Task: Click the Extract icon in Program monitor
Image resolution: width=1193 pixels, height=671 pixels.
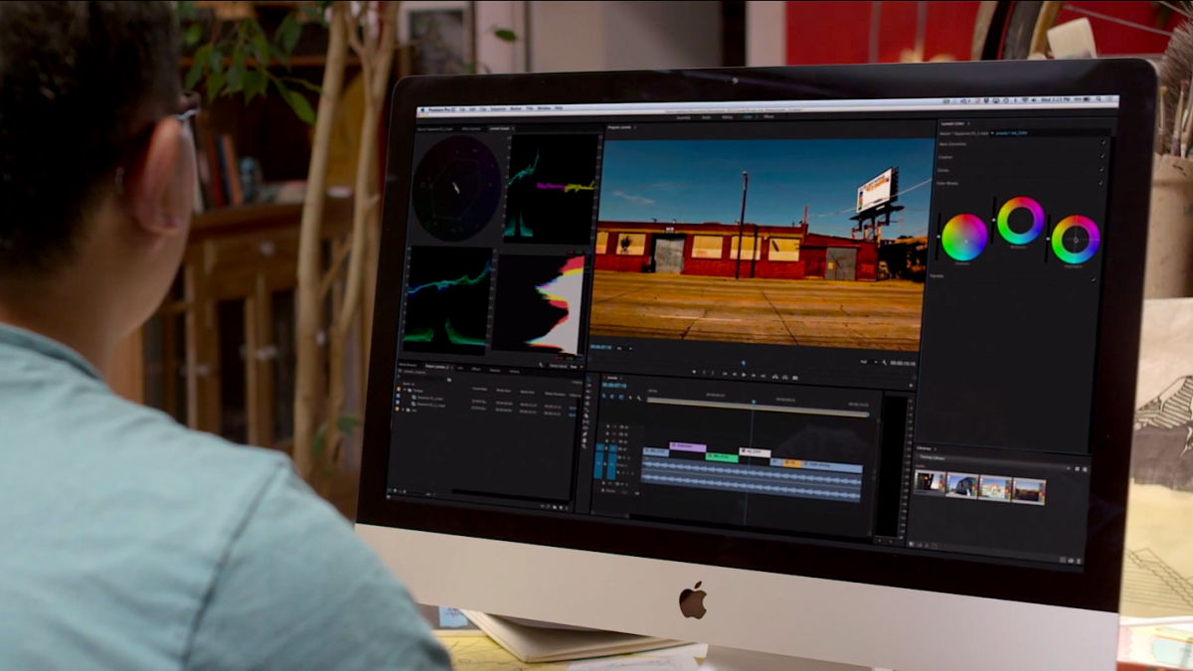Action: click(785, 377)
